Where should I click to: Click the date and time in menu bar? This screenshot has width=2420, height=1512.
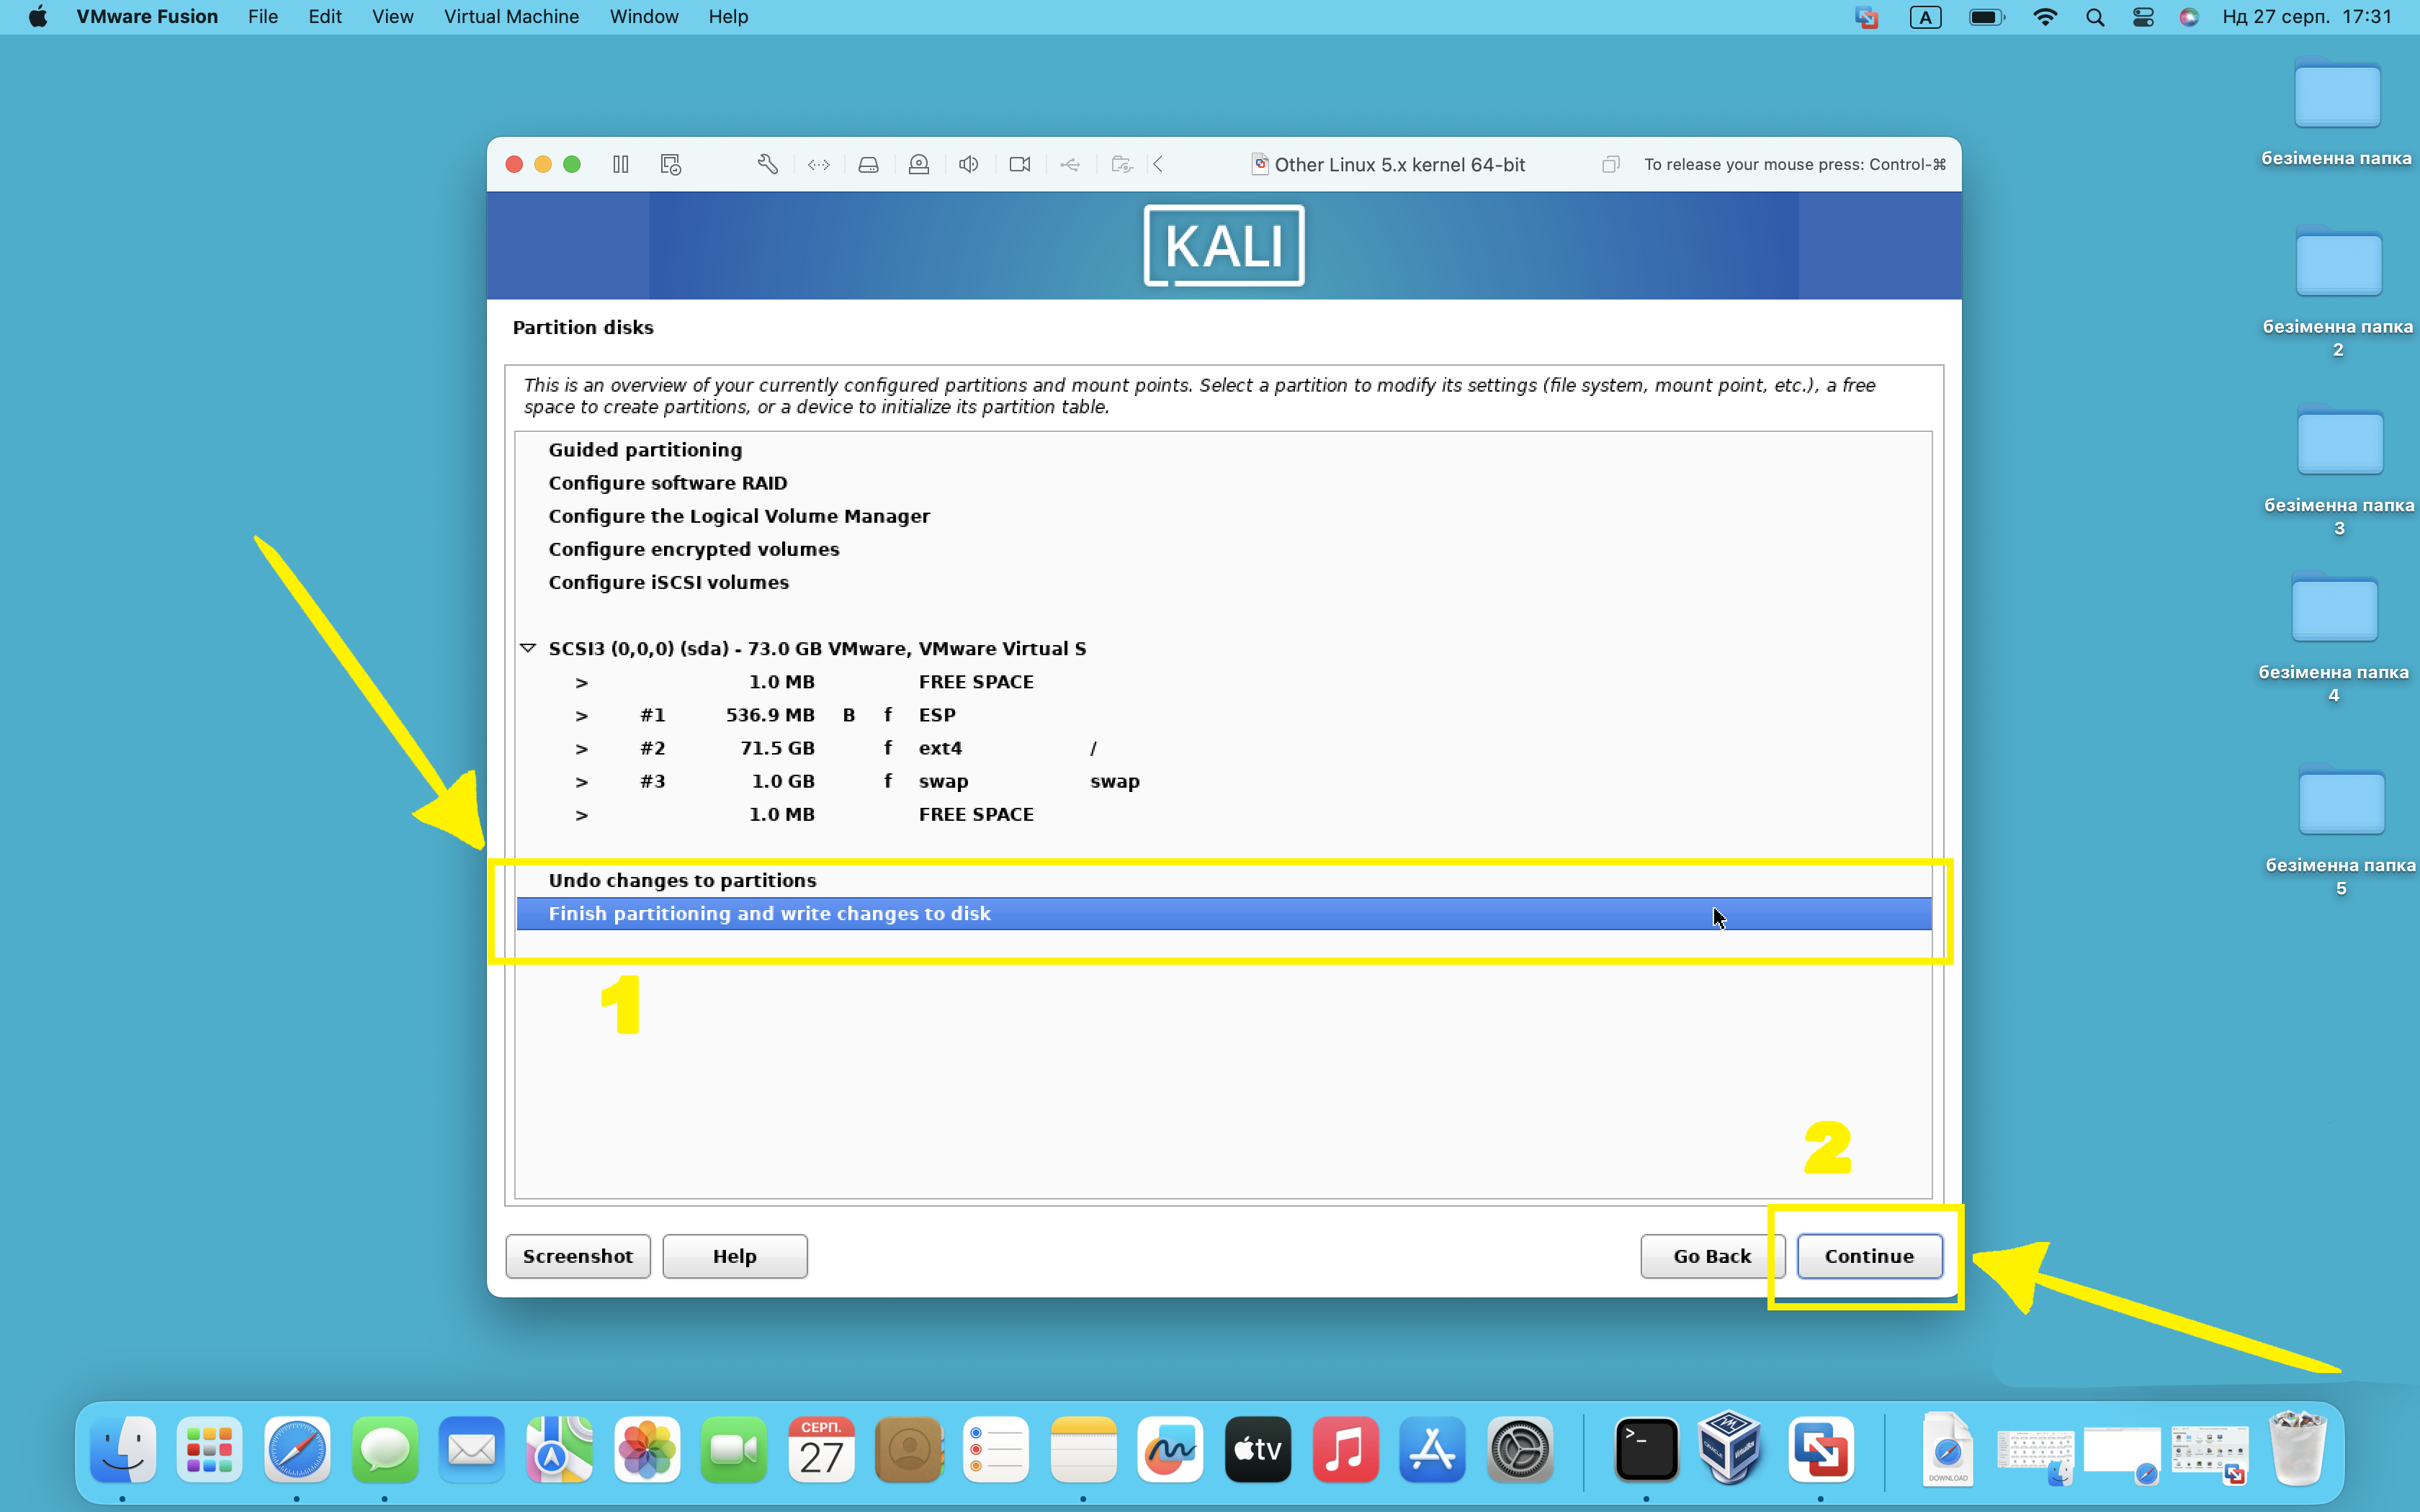[2307, 17]
